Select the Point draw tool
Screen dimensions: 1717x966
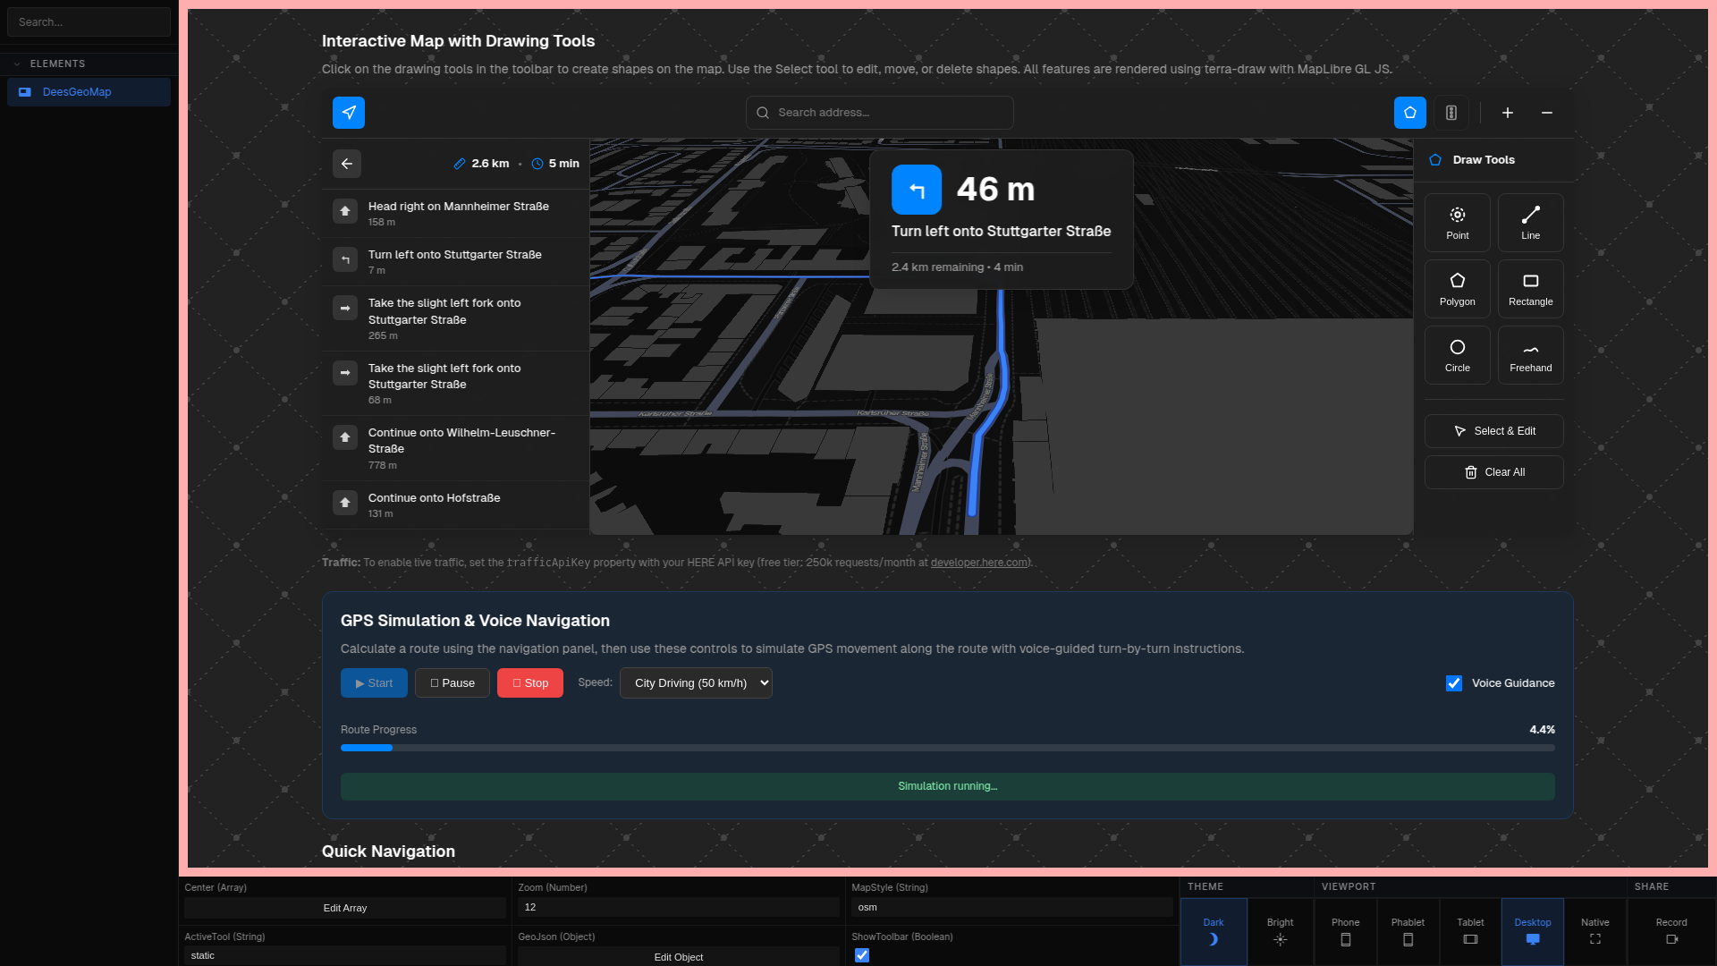pyautogui.click(x=1458, y=223)
